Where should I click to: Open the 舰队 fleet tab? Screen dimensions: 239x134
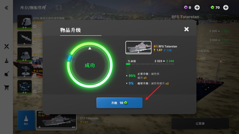pos(26,120)
